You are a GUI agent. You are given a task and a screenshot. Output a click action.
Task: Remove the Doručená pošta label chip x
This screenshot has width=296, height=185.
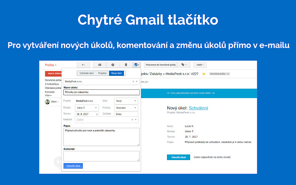pos(228,74)
